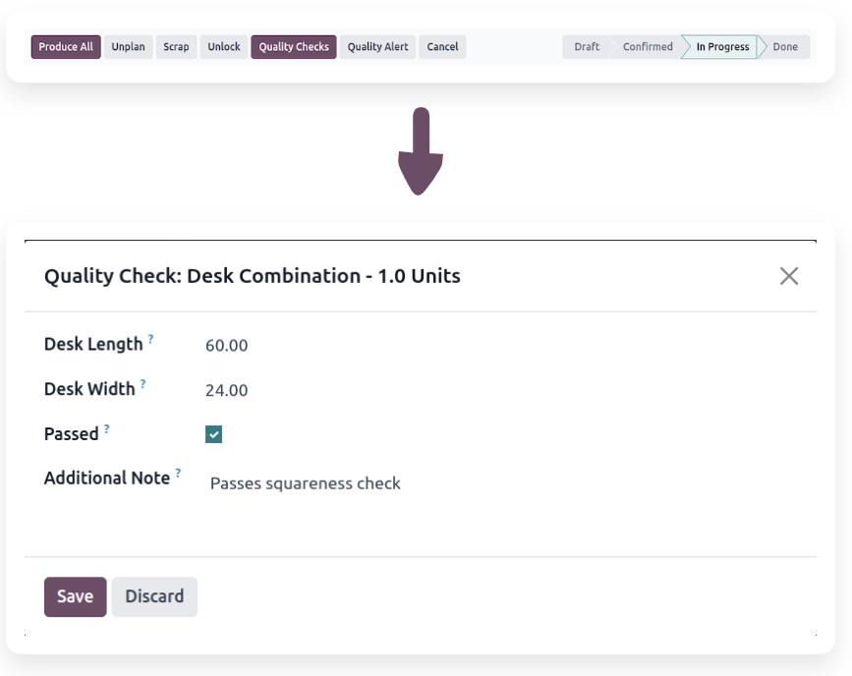This screenshot has height=676, width=852.
Task: Click the Produce All button
Action: click(66, 47)
